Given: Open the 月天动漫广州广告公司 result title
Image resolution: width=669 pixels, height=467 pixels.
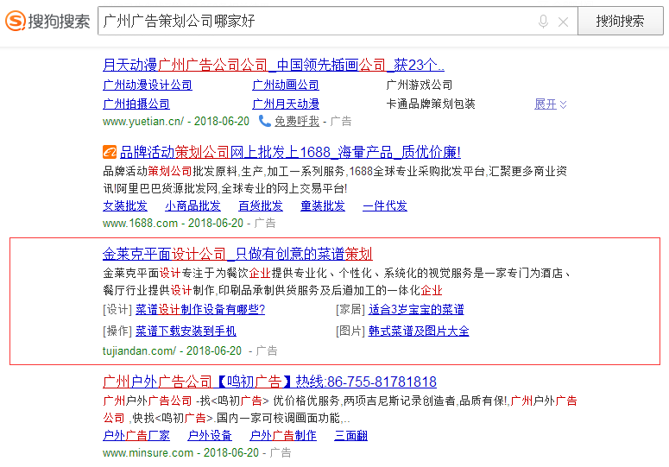Looking at the screenshot, I should 274,65.
